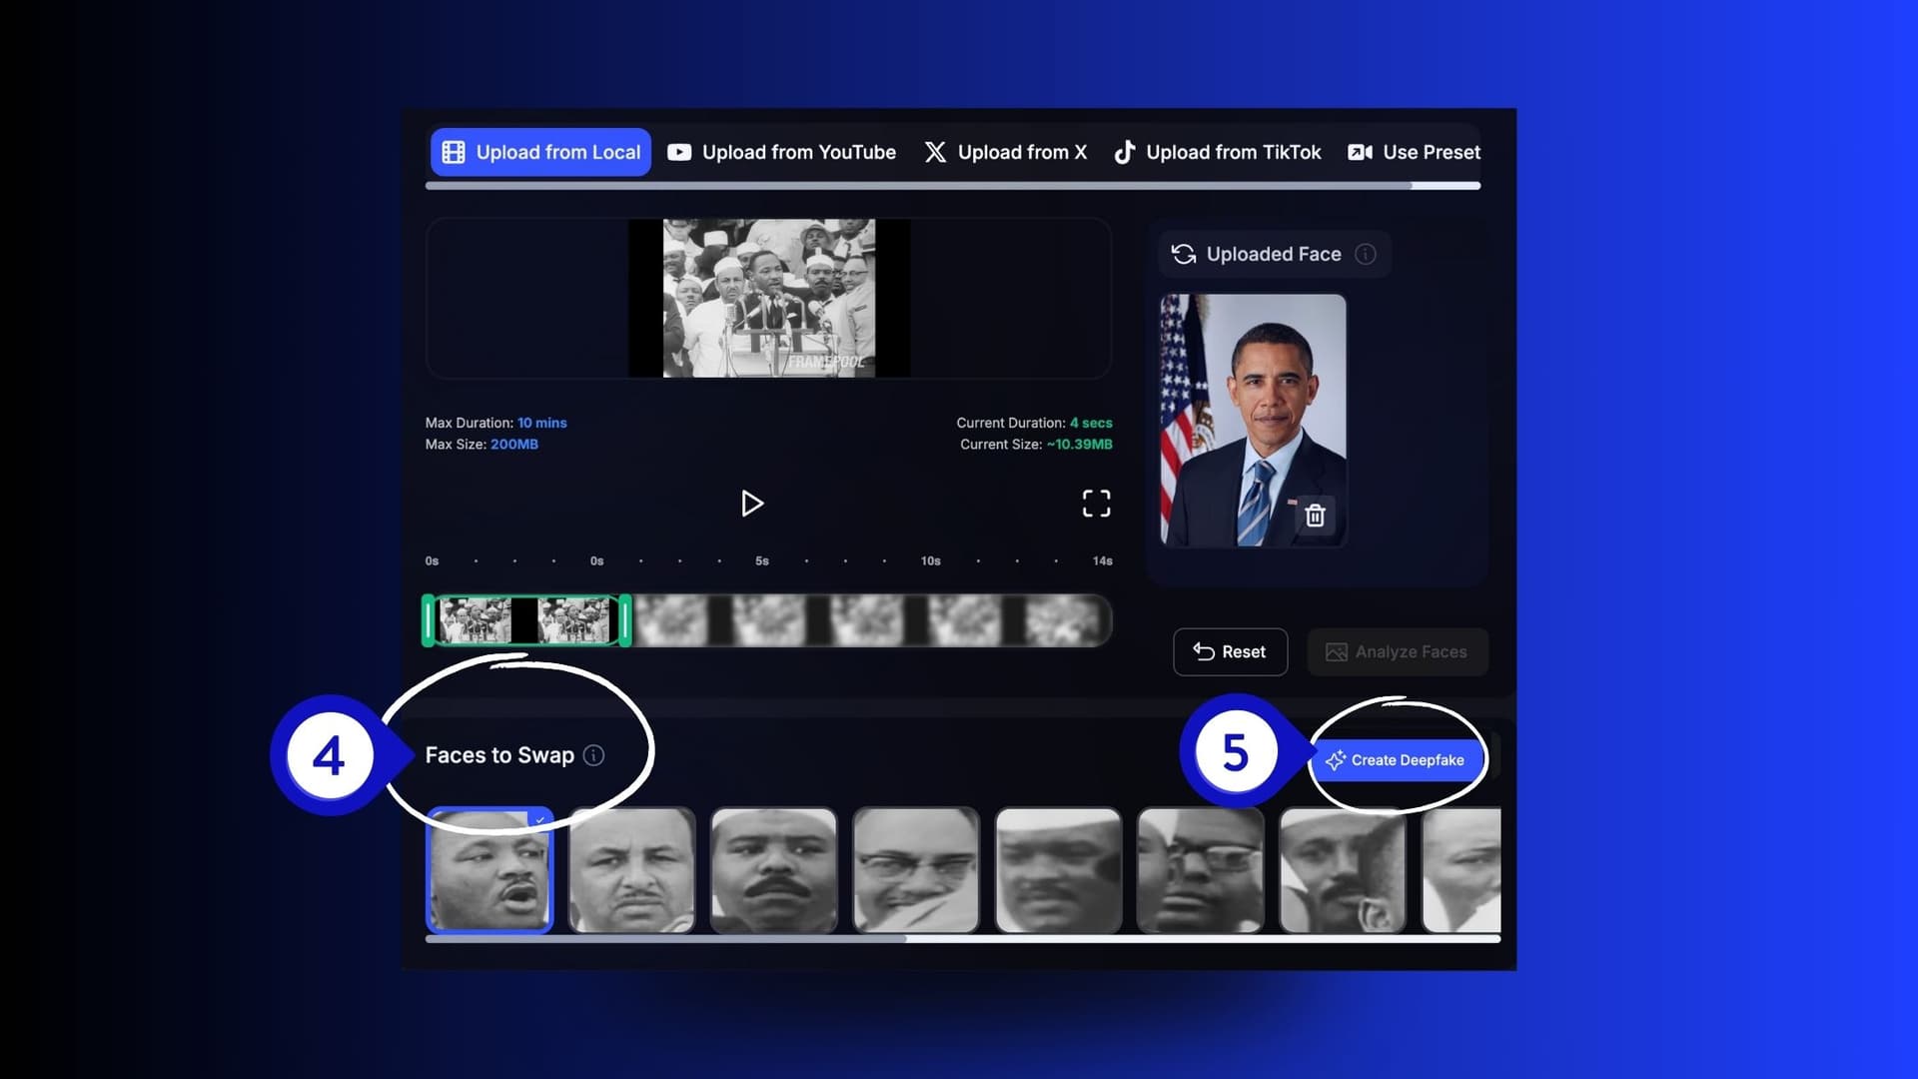Click the YouTube logo icon
This screenshot has height=1079, width=1918.
coord(679,152)
